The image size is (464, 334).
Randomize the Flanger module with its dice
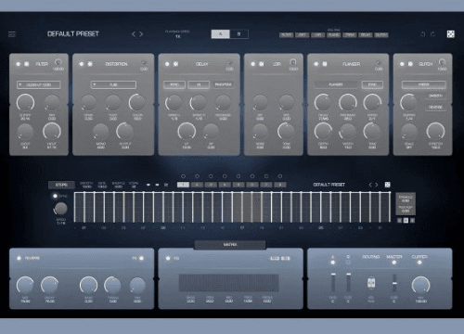pos(325,64)
